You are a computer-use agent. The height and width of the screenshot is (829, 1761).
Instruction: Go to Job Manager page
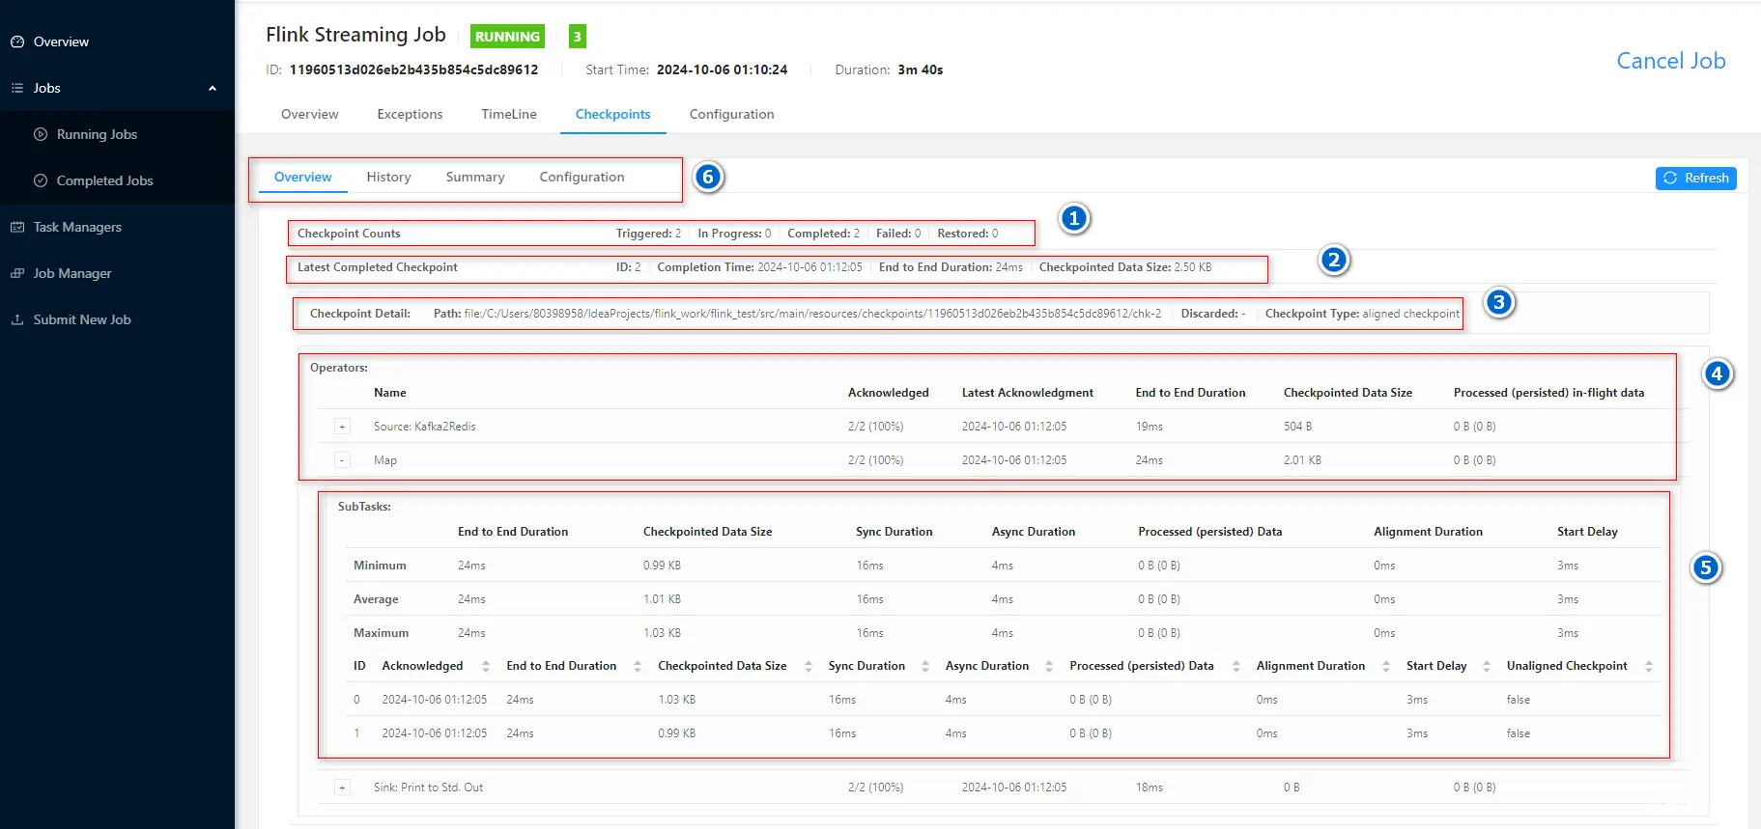pyautogui.click(x=72, y=273)
